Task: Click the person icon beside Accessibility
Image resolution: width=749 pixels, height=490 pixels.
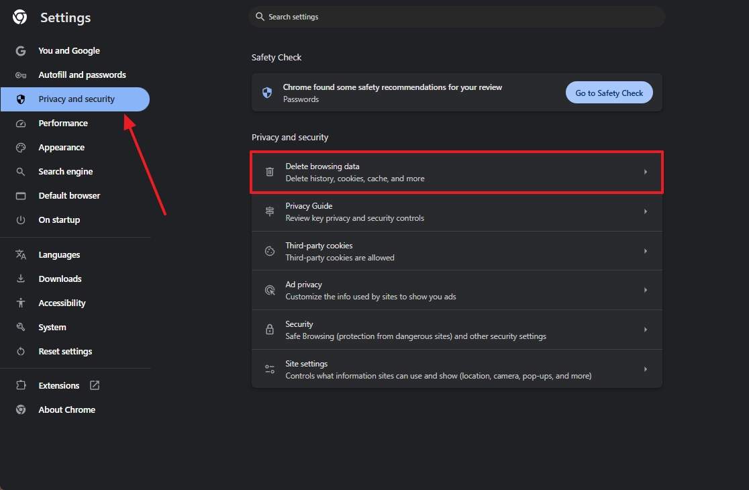Action: (21, 303)
